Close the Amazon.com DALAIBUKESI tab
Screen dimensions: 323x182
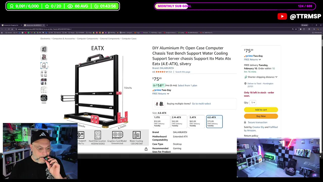(44, 25)
